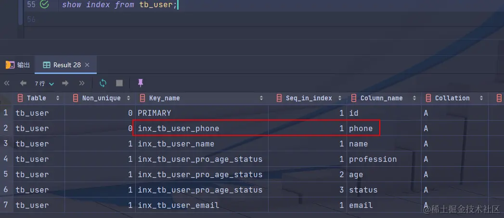
Task: Click the Seq_in_index value 3 cell
Action: click(x=308, y=190)
